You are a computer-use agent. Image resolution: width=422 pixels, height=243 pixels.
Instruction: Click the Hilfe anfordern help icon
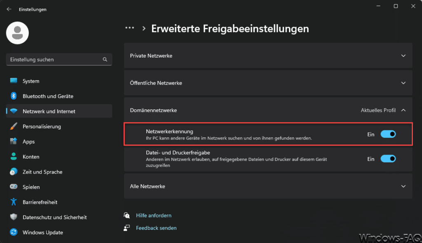pos(127,215)
